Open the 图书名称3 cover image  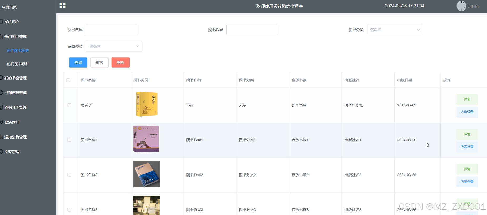tap(147, 205)
